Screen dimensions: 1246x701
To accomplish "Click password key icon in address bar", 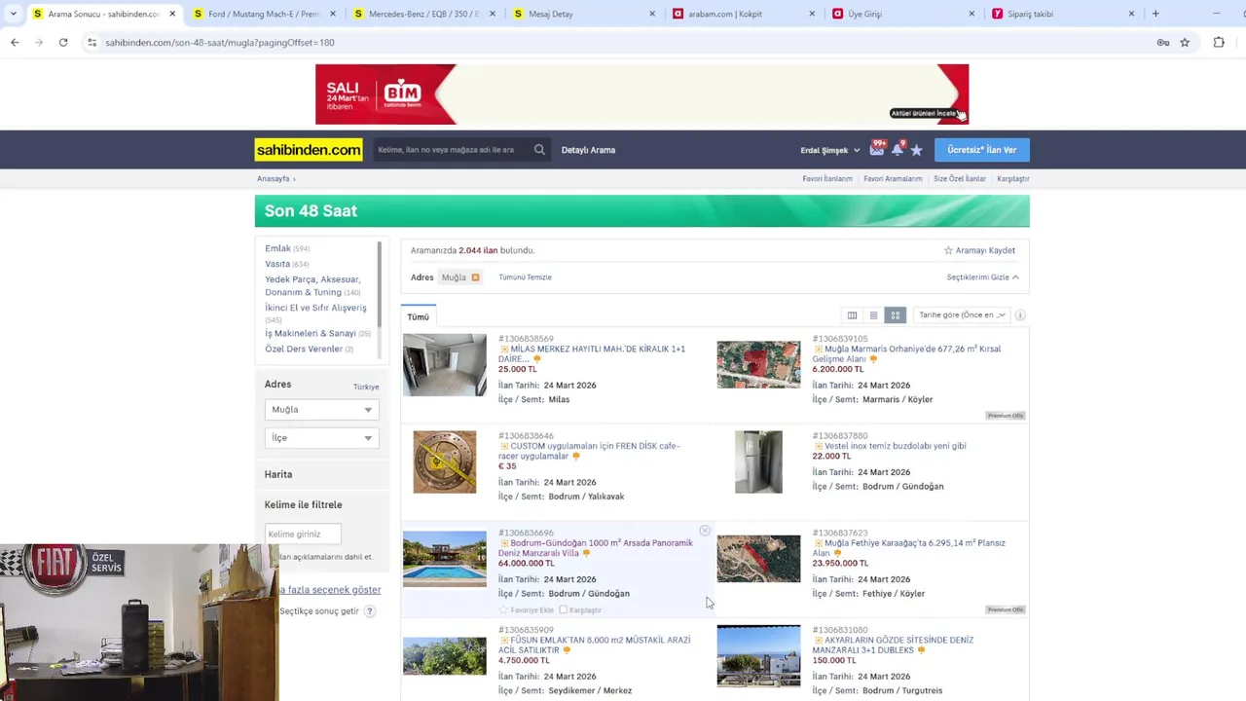I will point(1162,43).
